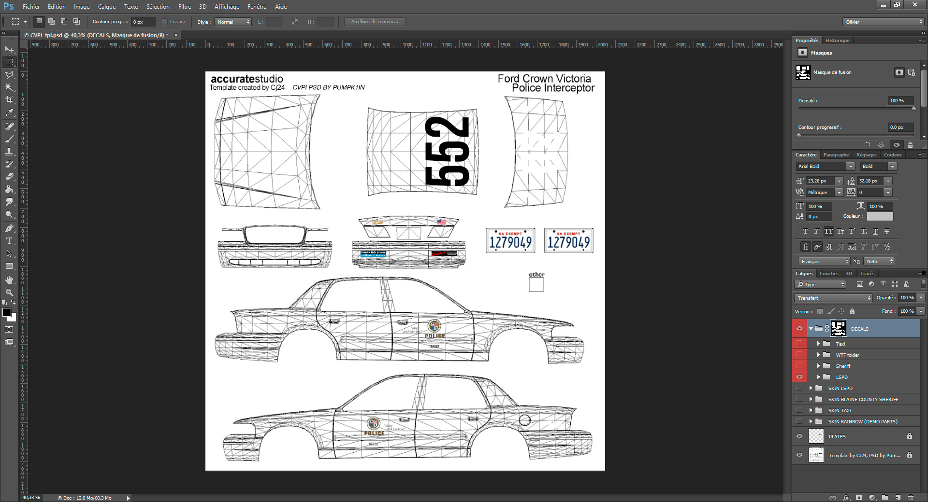Open the Style dropdown set to Normal
Viewport: 928px width, 502px height.
(x=233, y=22)
